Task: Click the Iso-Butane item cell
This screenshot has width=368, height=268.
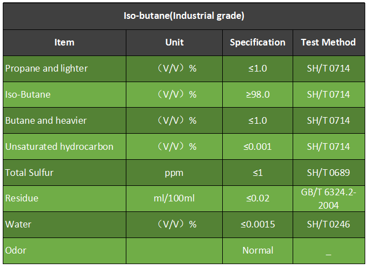Action: 64,95
